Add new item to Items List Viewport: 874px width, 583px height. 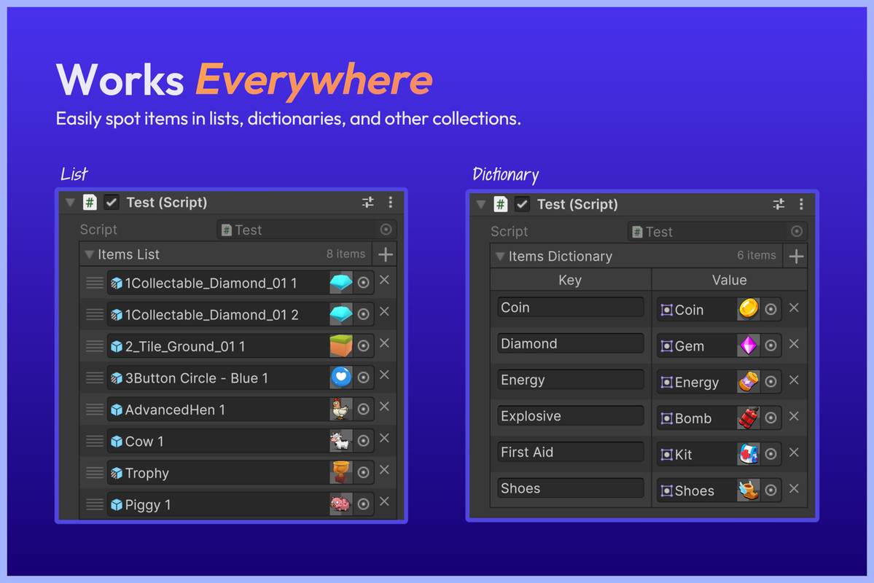click(x=385, y=254)
